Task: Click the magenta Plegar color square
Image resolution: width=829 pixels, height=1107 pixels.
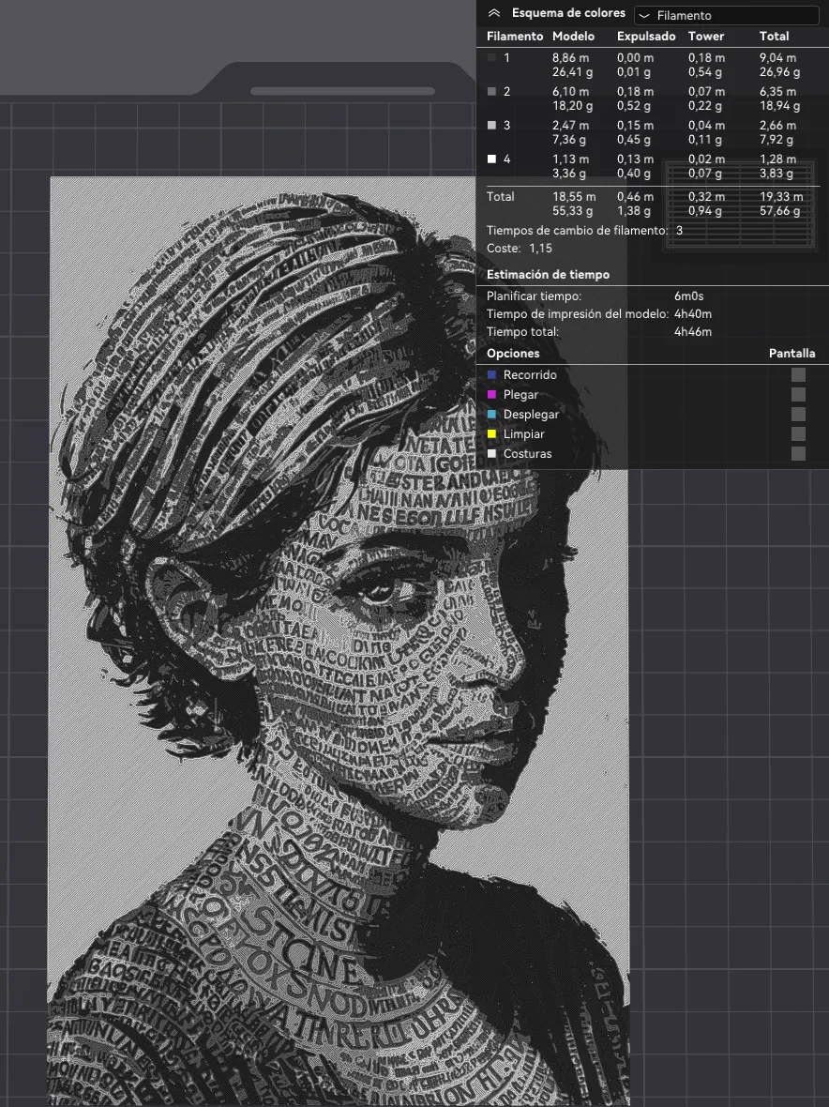Action: [491, 395]
